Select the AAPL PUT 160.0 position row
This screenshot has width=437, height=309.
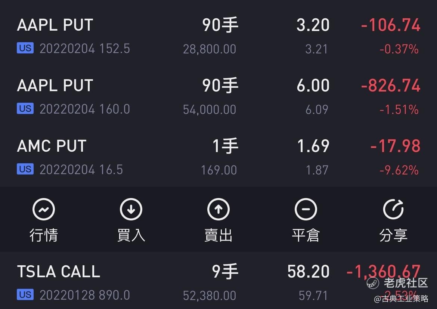coord(218,97)
